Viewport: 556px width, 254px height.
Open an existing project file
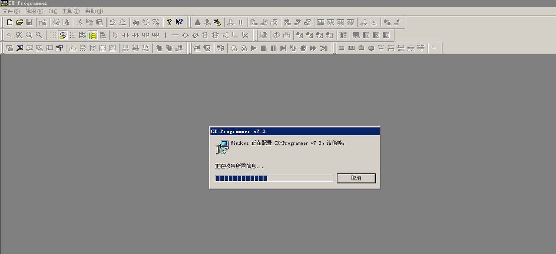pos(20,22)
